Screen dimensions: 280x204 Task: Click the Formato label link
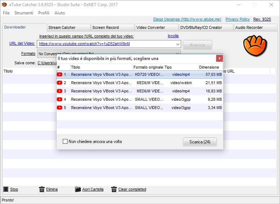click(28, 53)
